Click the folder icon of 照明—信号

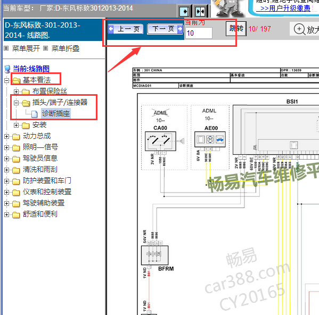pyautogui.click(x=16, y=148)
